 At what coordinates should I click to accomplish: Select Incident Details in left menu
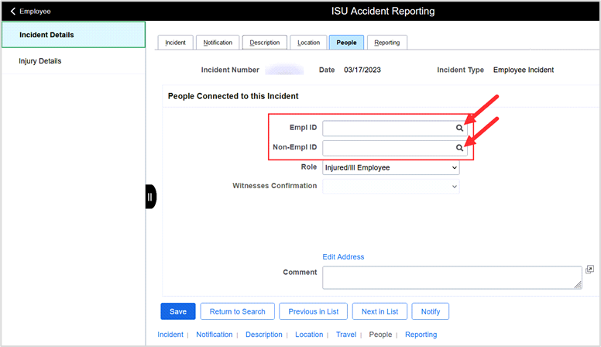point(74,35)
